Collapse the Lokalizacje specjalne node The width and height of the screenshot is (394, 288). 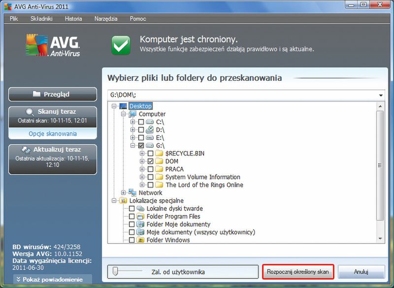(114, 201)
